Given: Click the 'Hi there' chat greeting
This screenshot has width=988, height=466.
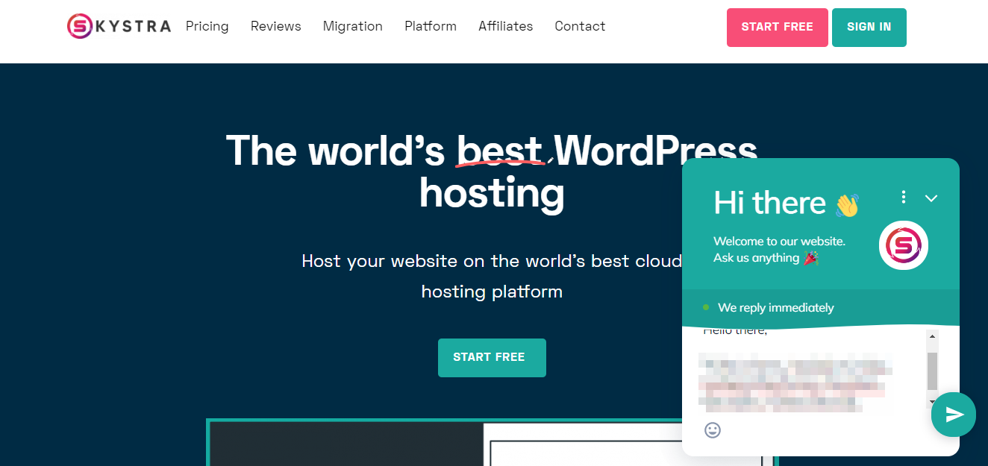Looking at the screenshot, I should (787, 203).
